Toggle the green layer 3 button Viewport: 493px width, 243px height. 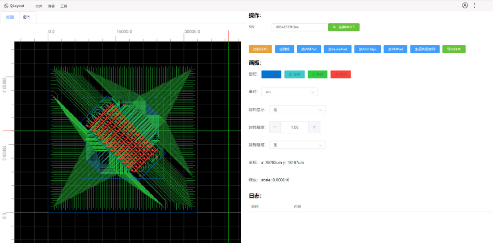click(x=317, y=74)
